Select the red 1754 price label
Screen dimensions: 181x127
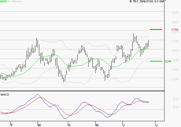(175, 30)
